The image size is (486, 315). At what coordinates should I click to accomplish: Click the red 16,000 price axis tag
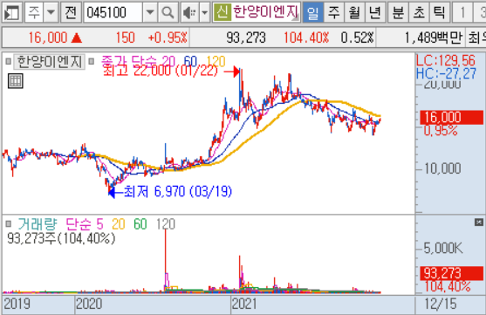click(452, 117)
